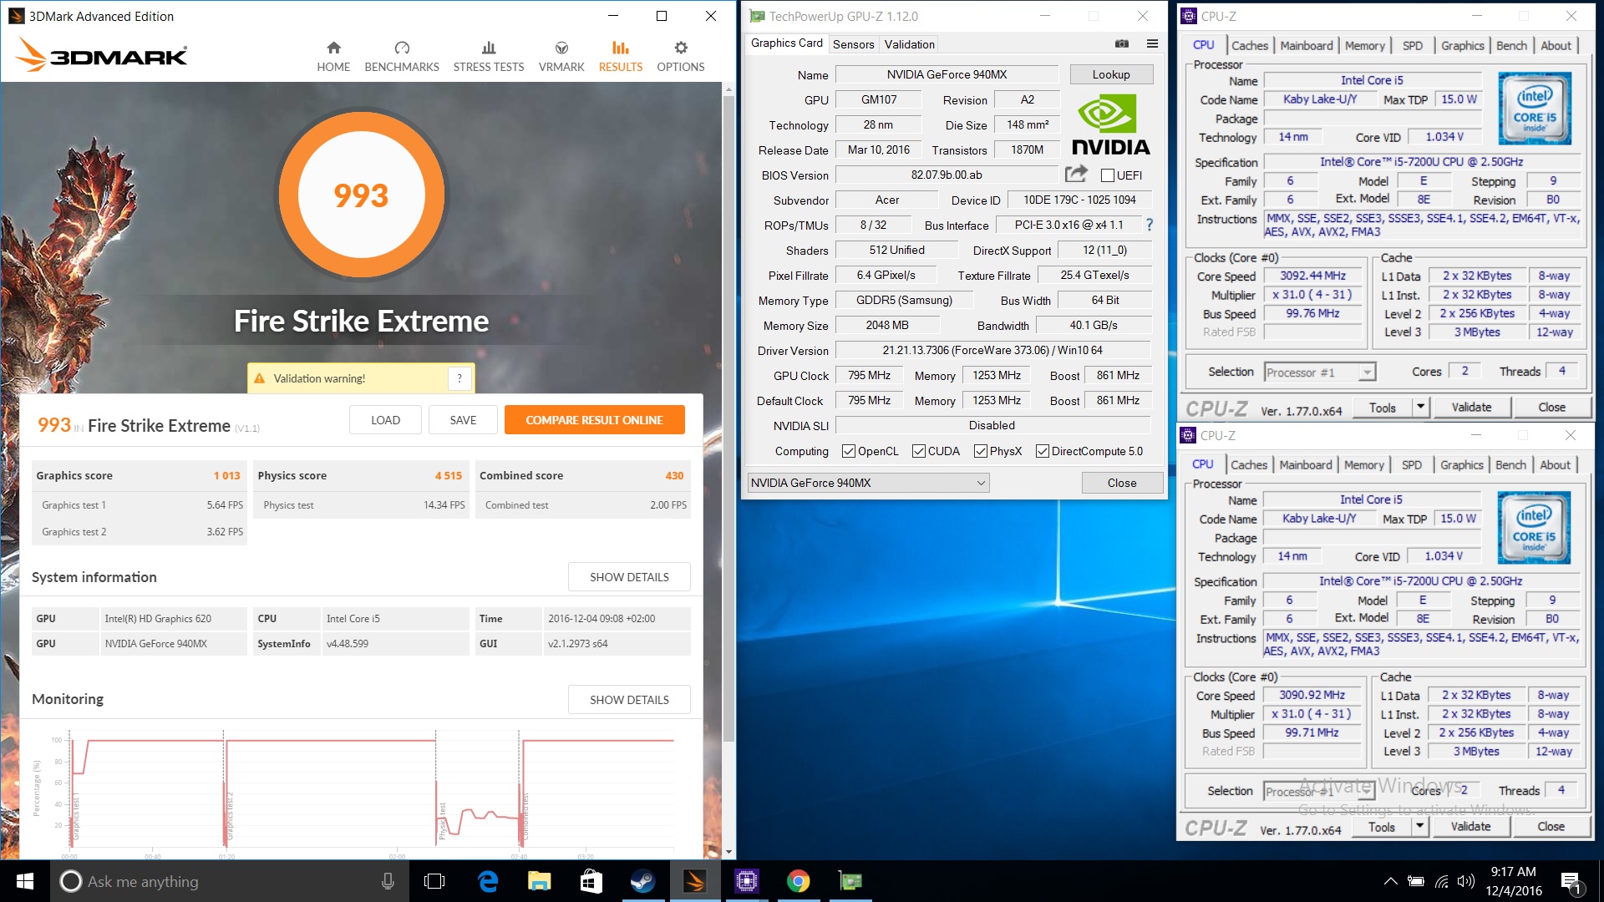Click the GPU-Z screenshot camera icon

(x=1122, y=43)
